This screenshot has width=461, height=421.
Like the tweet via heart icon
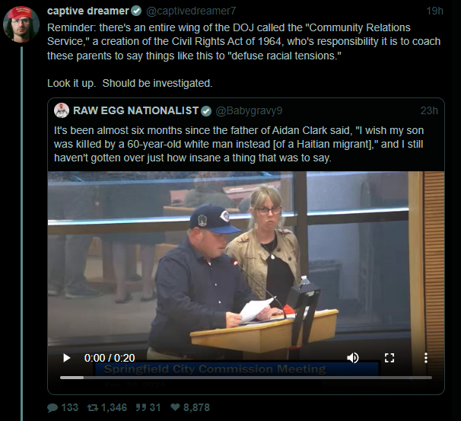coord(175,407)
